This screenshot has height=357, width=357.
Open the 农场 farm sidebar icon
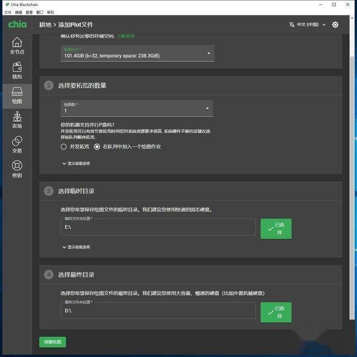[x=17, y=120]
